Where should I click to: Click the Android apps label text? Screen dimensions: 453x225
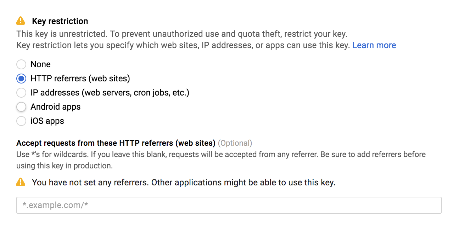[x=55, y=106]
